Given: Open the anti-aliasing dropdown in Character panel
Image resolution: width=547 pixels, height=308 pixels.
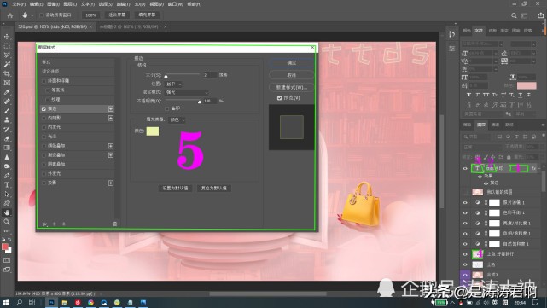Looking at the screenshot, I should click(x=524, y=113).
